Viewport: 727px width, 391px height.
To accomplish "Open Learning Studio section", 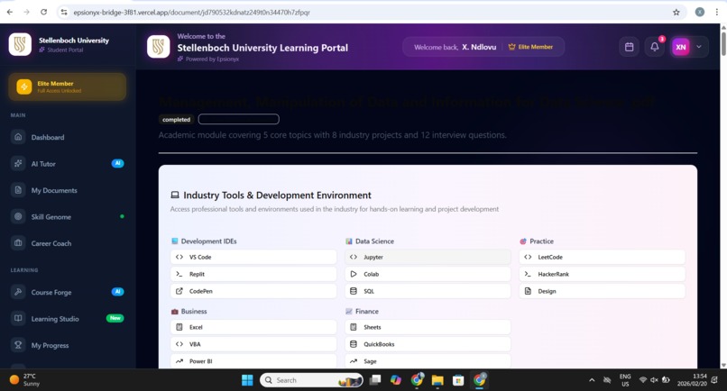I will pyautogui.click(x=68, y=318).
